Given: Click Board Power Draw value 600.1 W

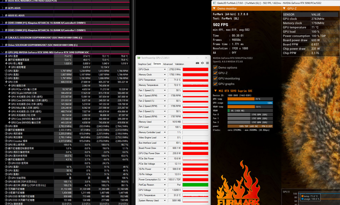Looking at the screenshot, I should (175, 148).
